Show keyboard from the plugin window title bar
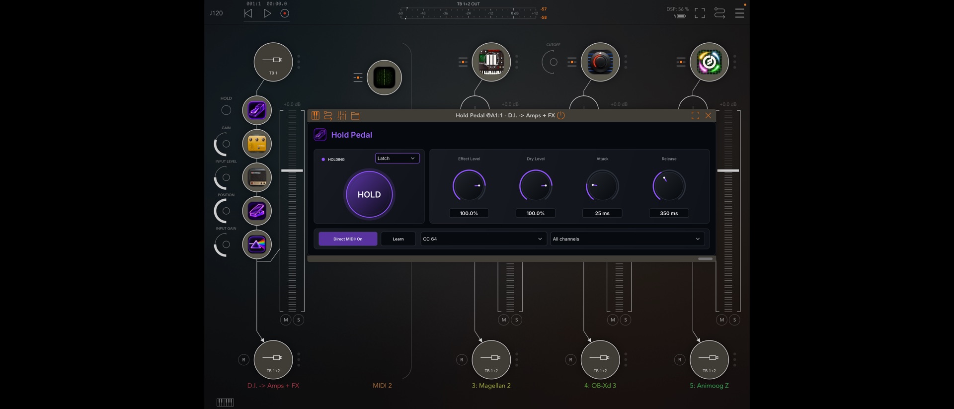This screenshot has height=409, width=954. click(316, 116)
